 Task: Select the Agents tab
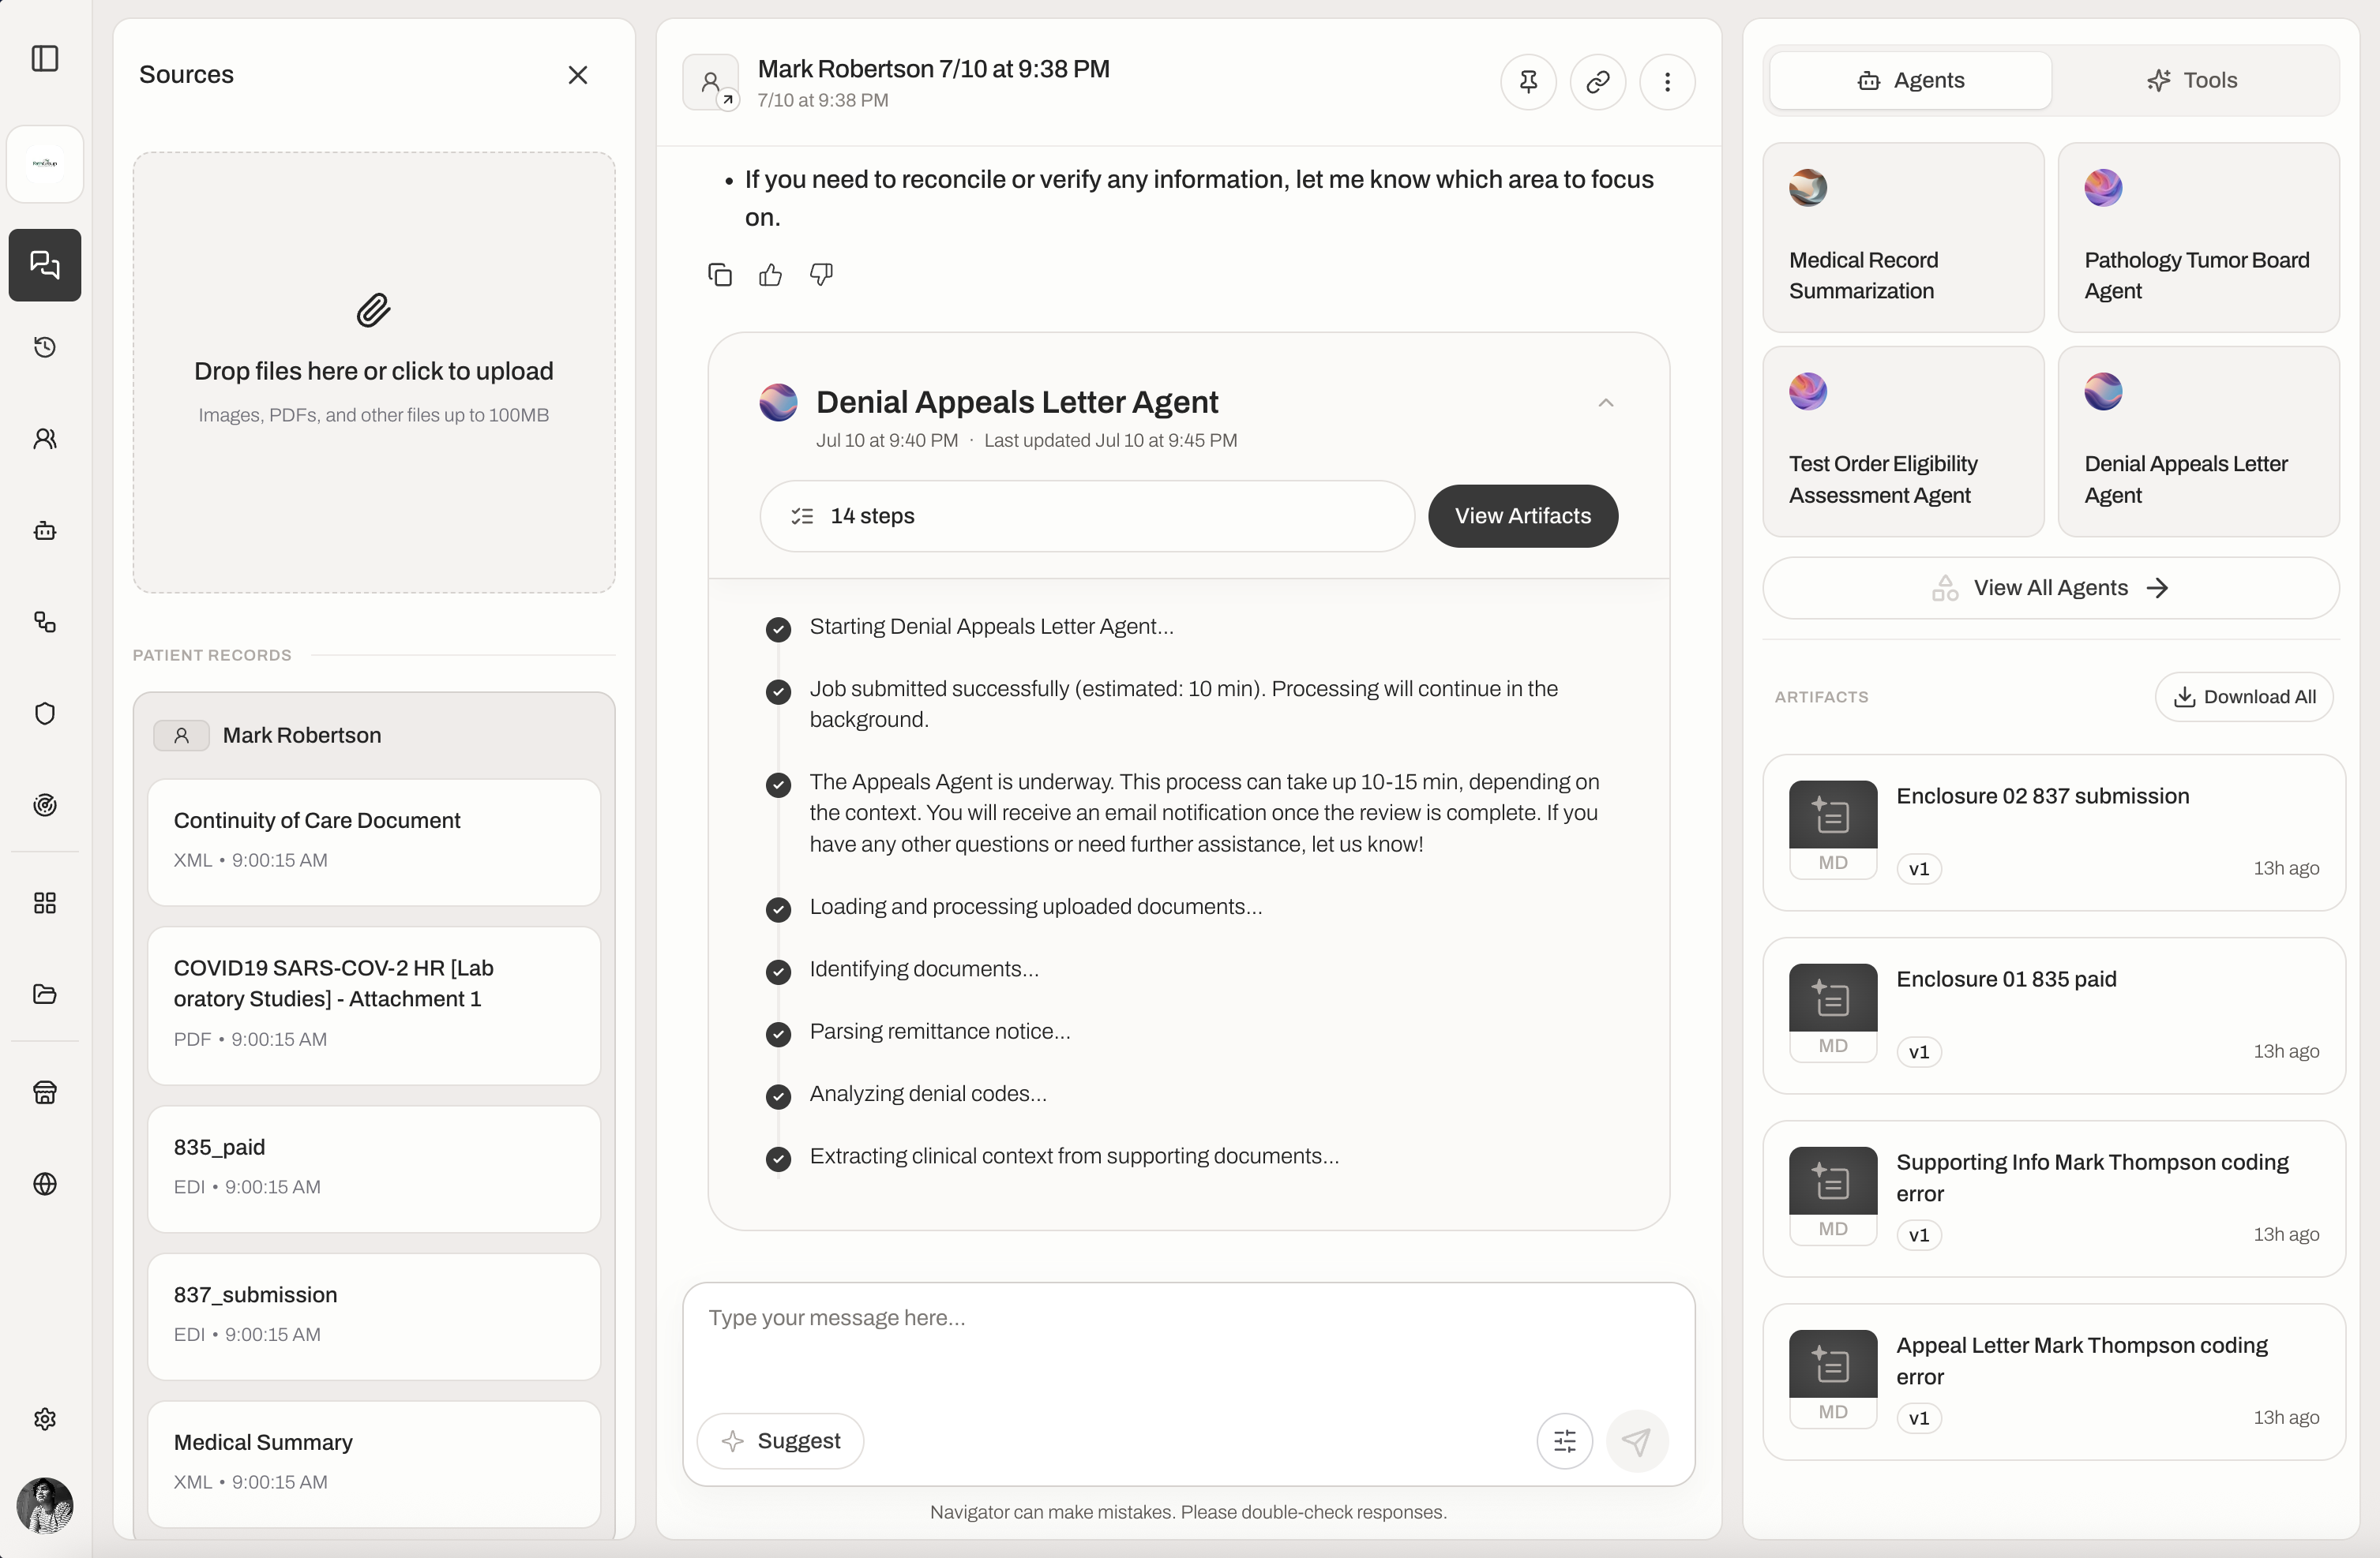tap(1911, 81)
